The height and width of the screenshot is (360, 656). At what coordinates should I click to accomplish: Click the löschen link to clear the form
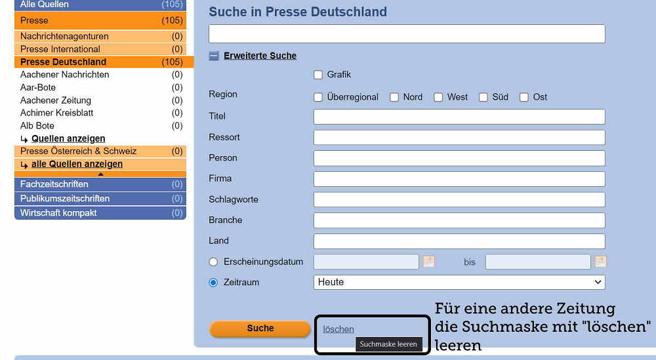point(338,329)
